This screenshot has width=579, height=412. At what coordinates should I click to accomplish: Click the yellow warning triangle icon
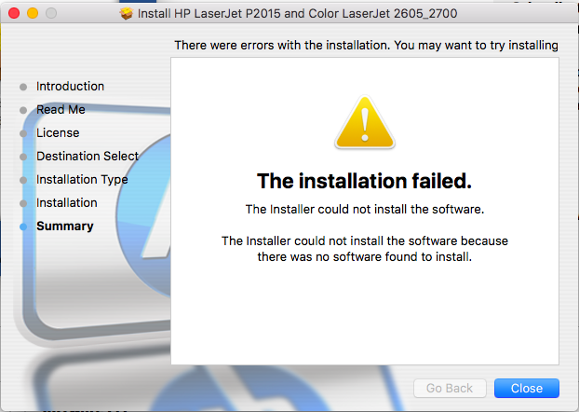click(x=365, y=122)
